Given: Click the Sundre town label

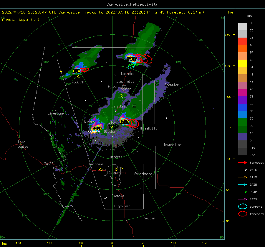Looking at the screenshot, I should coord(89,122).
